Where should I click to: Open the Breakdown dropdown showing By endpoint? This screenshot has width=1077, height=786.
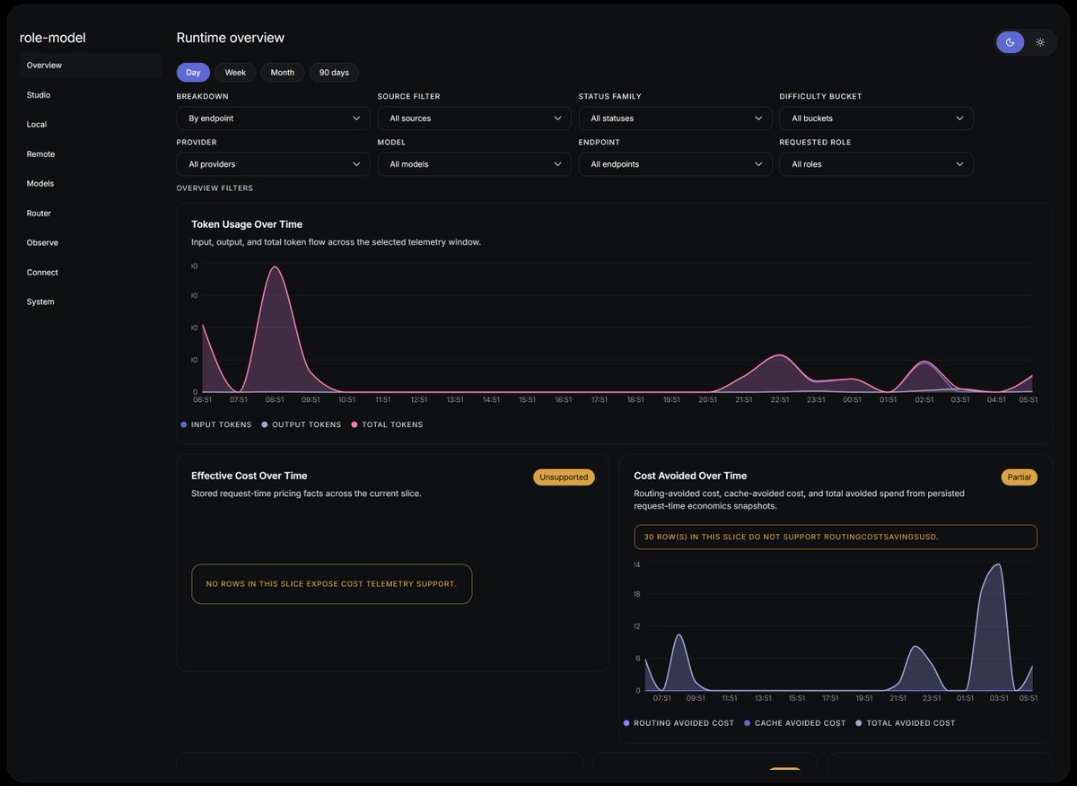(273, 118)
